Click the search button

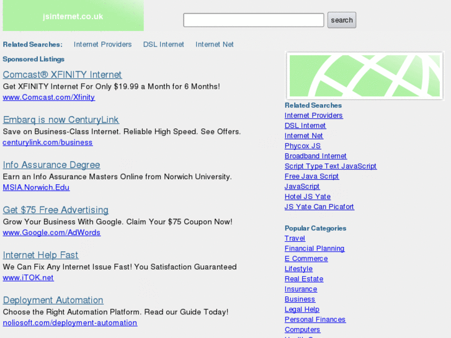coord(342,20)
